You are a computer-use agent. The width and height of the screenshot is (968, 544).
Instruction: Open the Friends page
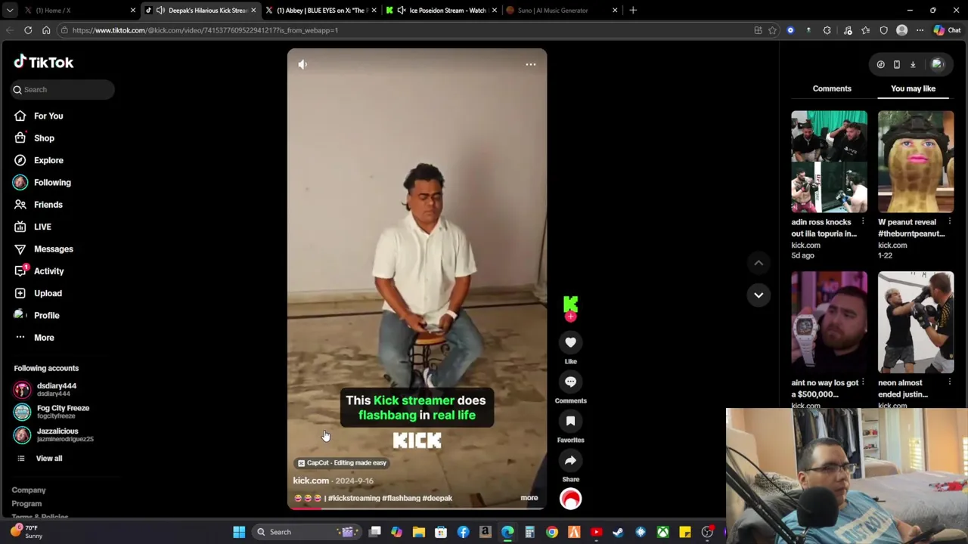coord(48,205)
